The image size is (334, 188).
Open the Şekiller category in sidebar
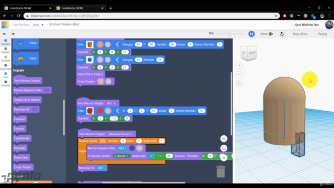coord(6,42)
